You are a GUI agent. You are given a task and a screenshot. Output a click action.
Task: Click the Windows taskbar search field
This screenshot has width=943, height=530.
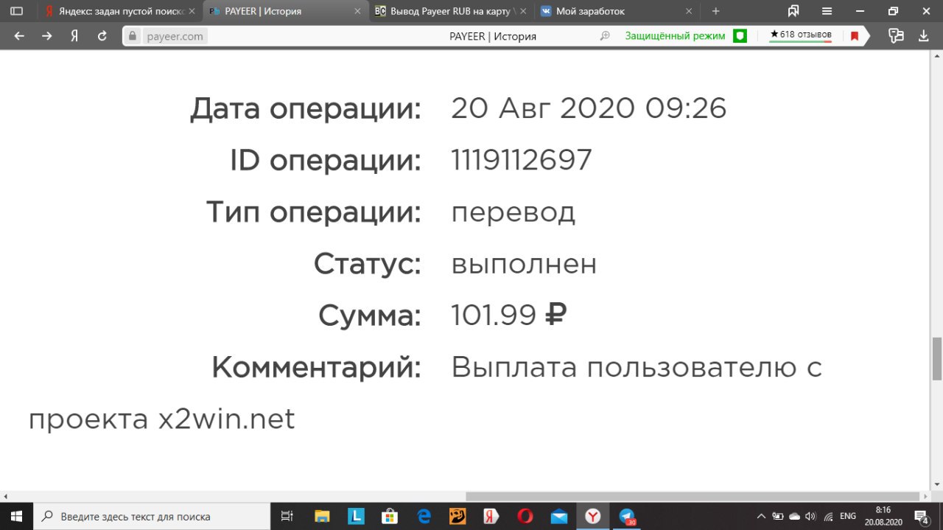tap(152, 516)
